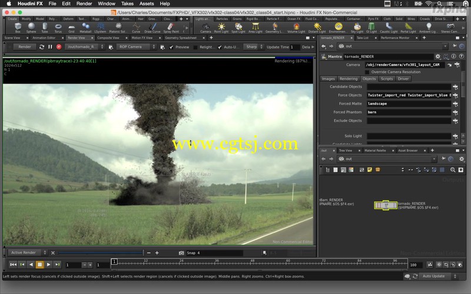The height and width of the screenshot is (294, 471).
Task: Click the snapshot strip slider
Action: 101,253
